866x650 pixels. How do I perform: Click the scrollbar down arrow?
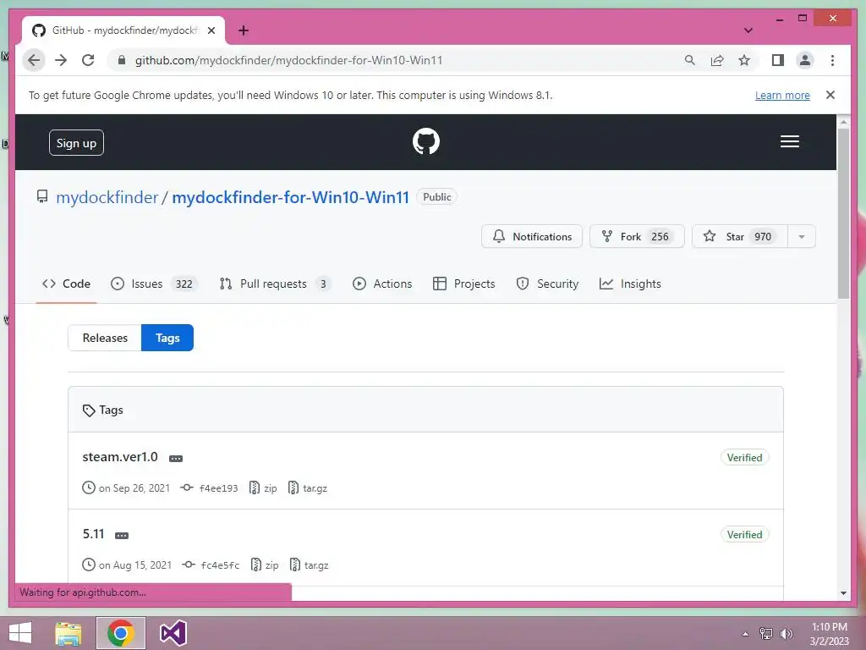click(843, 593)
